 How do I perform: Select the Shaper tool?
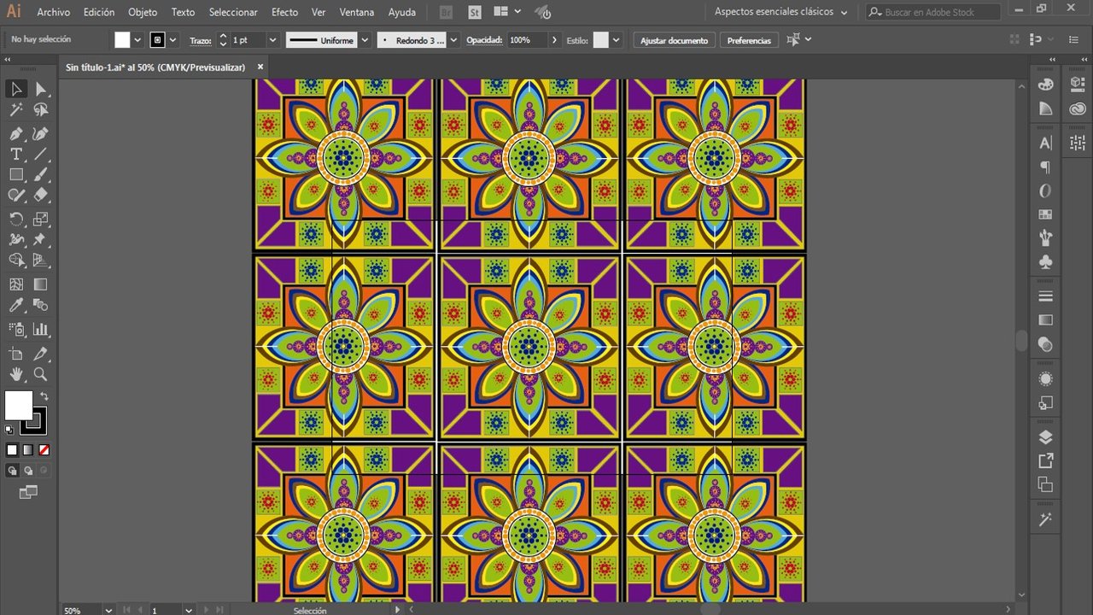[x=16, y=195]
